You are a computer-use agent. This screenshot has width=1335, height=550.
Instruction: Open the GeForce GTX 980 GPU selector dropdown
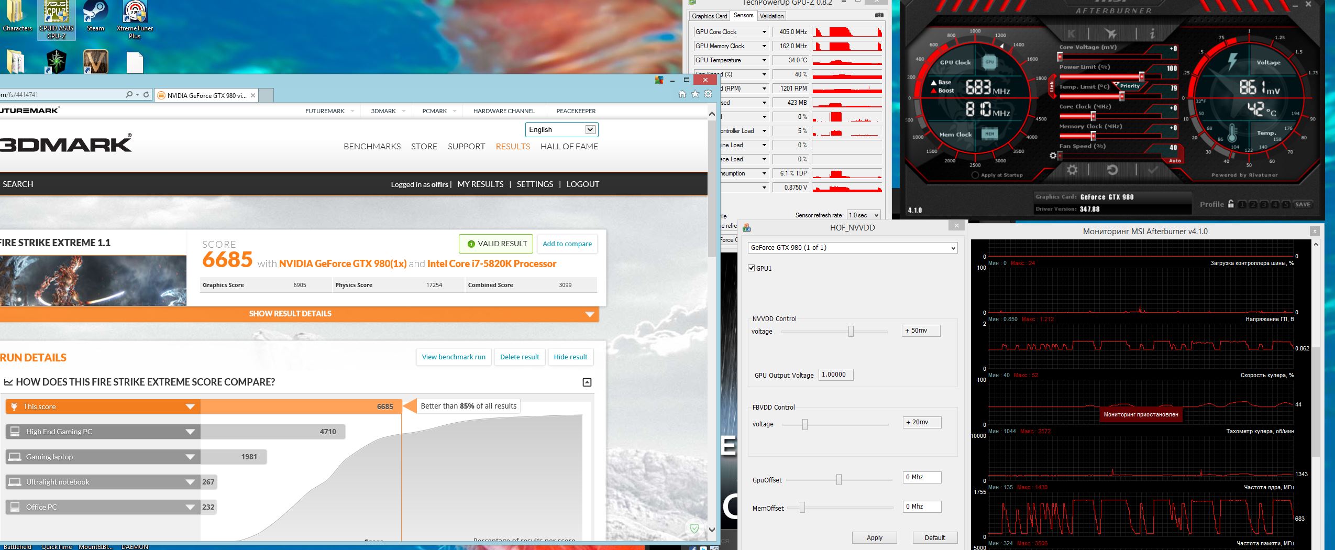[853, 248]
